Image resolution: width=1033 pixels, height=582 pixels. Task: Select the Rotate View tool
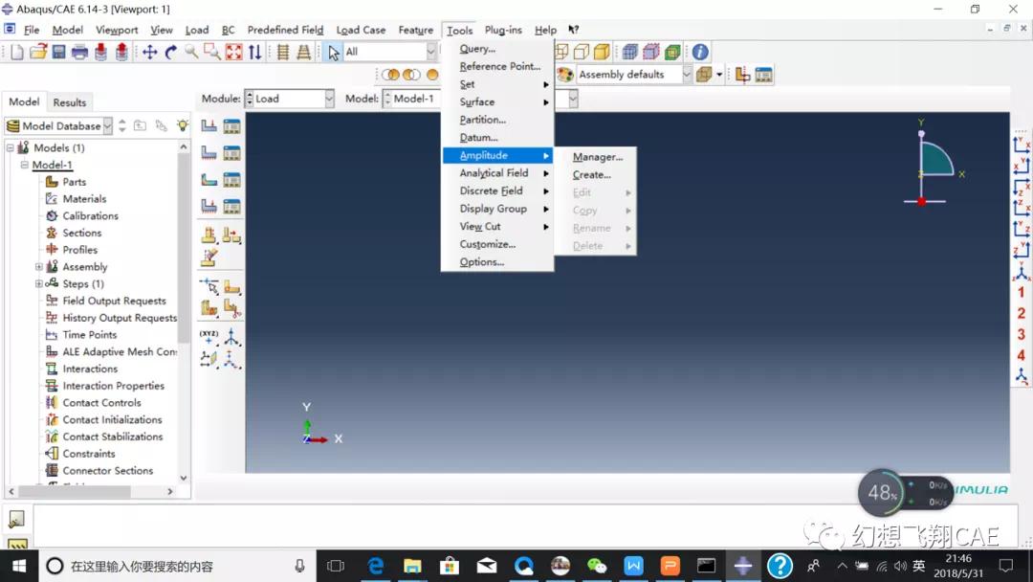pyautogui.click(x=171, y=52)
